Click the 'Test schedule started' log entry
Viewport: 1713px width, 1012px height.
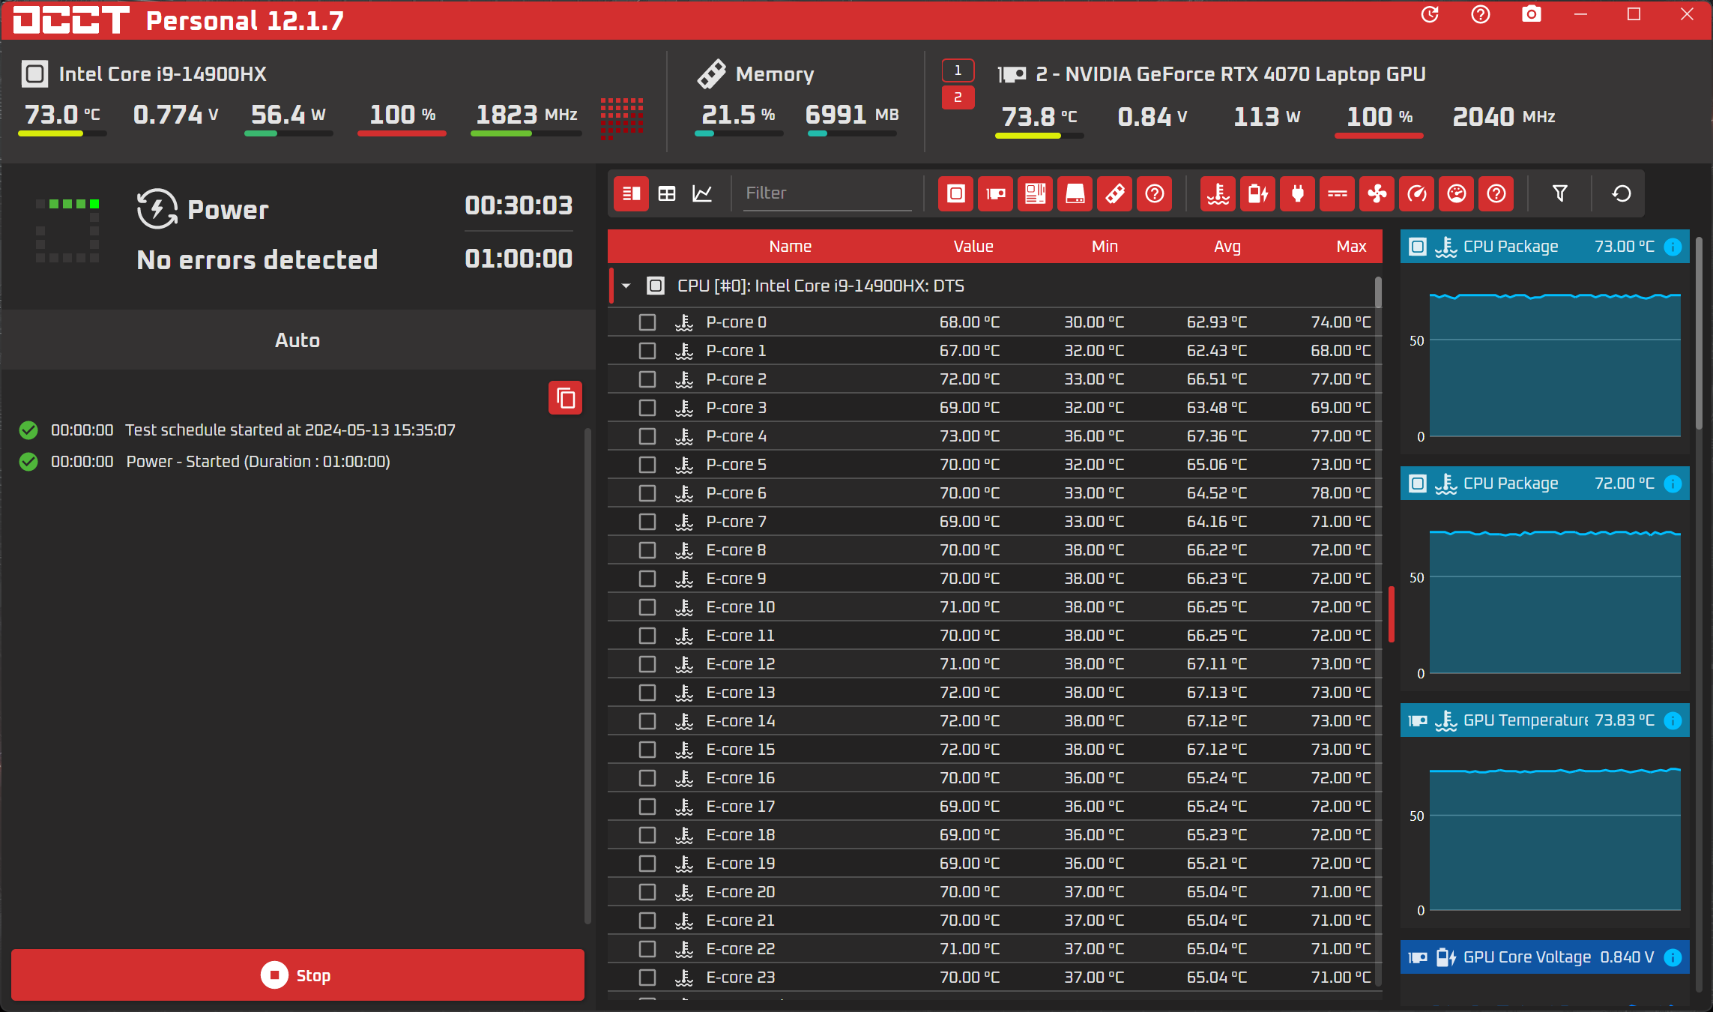(290, 430)
